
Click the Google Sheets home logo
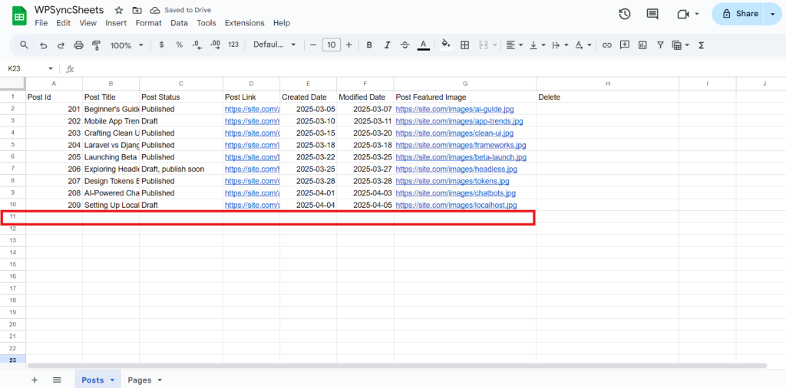[x=19, y=16]
